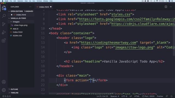Click LF end of line selector
175x98 pixels.
[131, 96]
